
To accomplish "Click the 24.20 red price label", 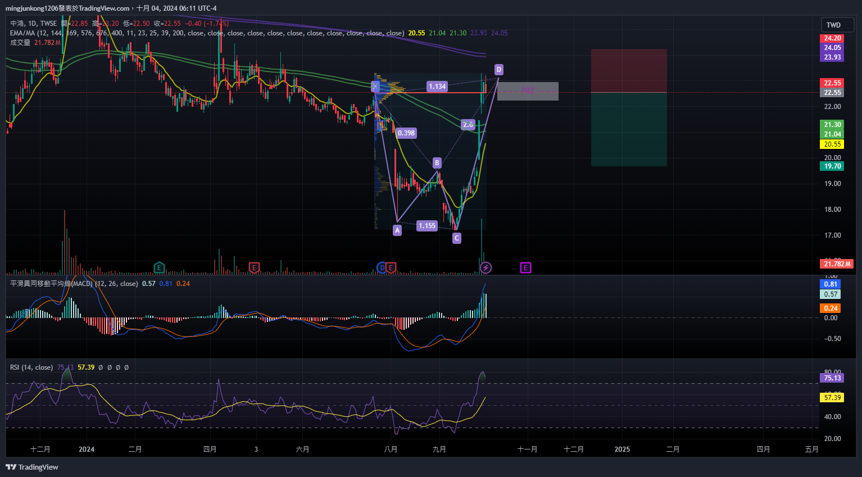I will (x=832, y=38).
